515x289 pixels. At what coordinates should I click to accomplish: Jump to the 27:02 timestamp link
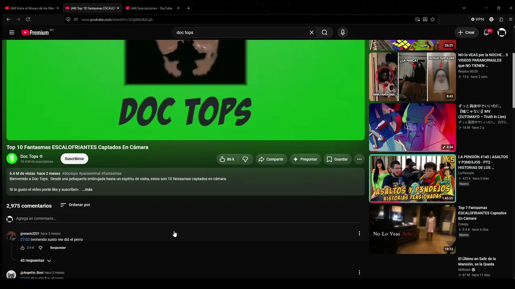click(25, 240)
